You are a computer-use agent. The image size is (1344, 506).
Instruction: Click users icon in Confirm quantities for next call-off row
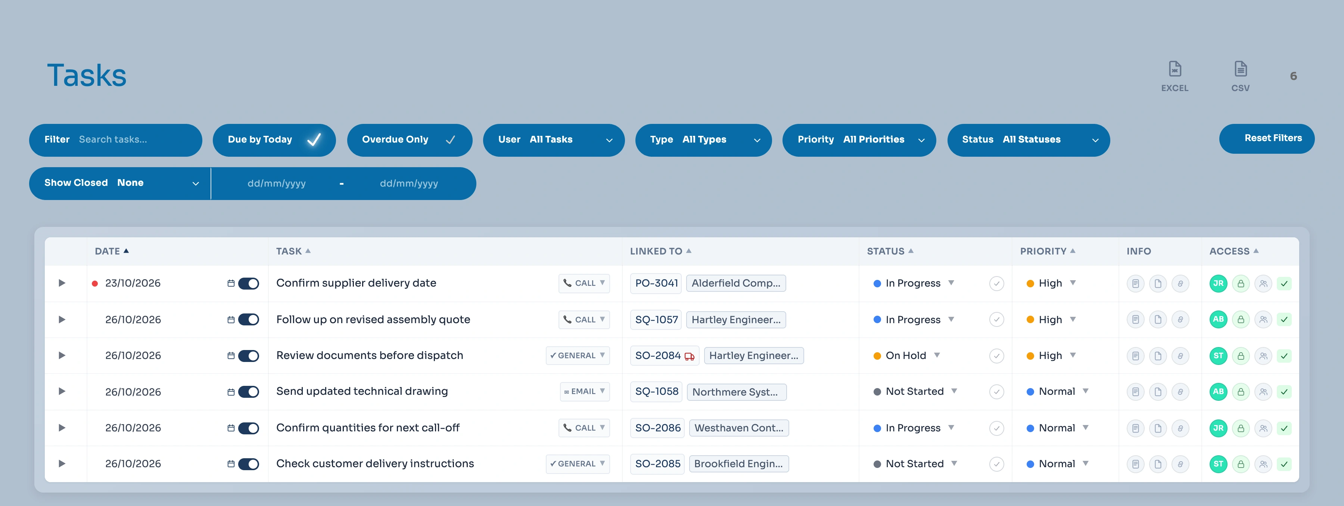(x=1263, y=428)
